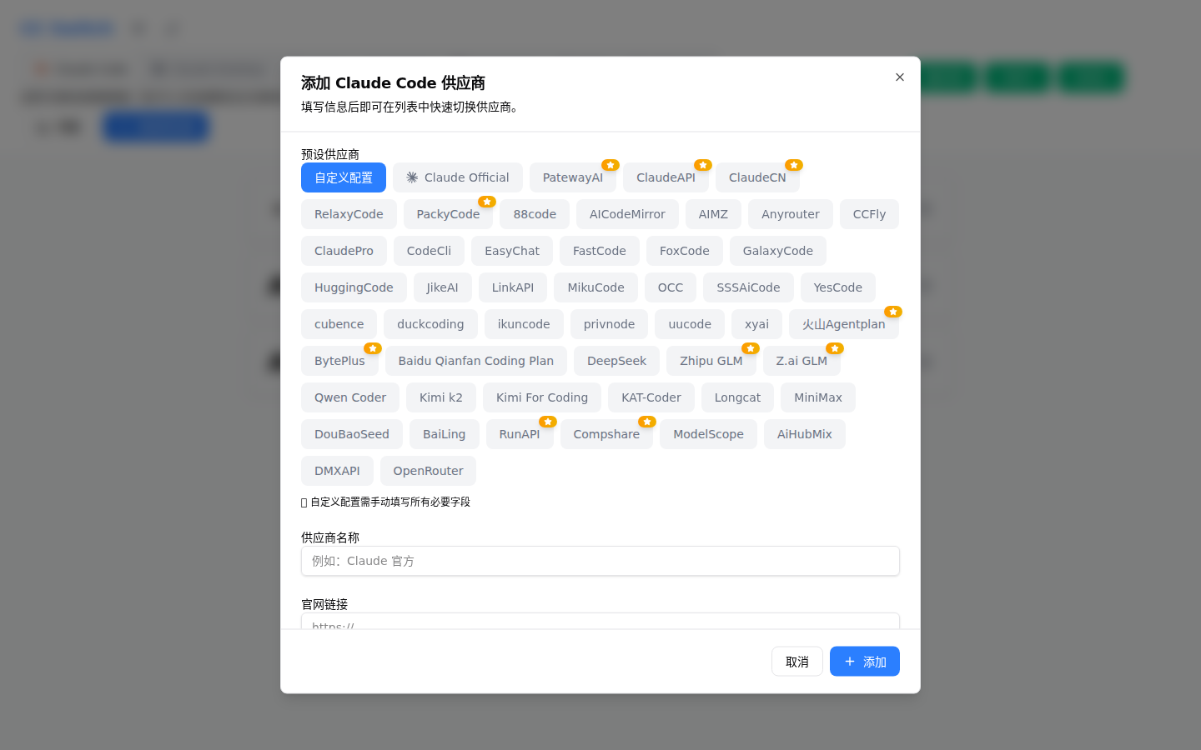Pick the duckcoding preset

pyautogui.click(x=430, y=324)
